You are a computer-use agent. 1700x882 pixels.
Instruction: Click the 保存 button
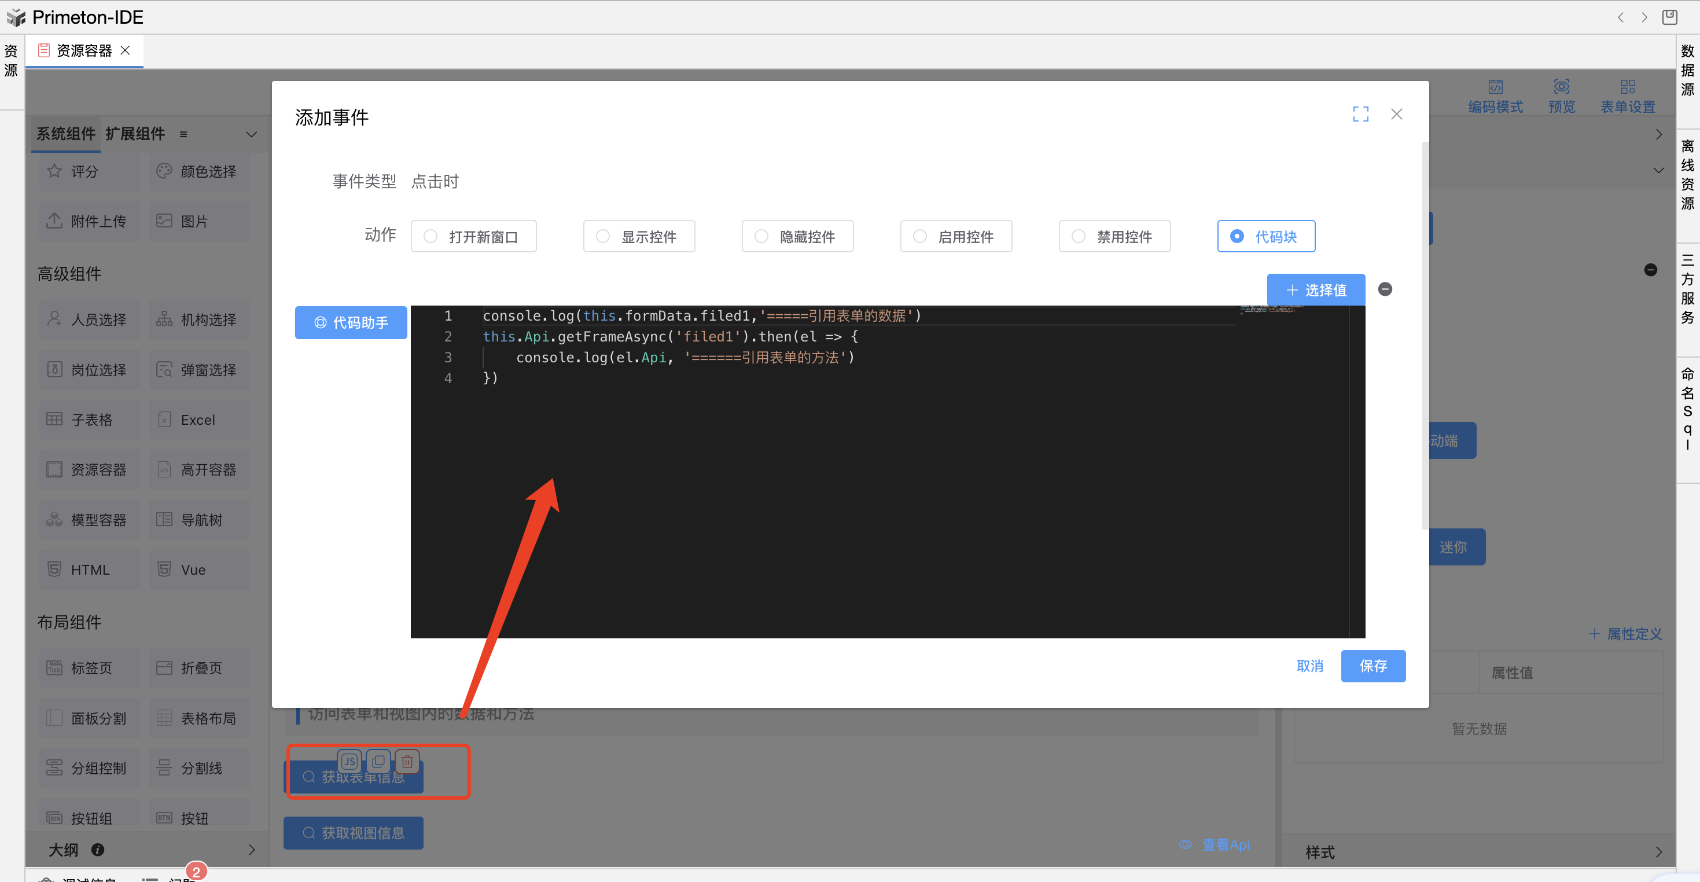1372,666
